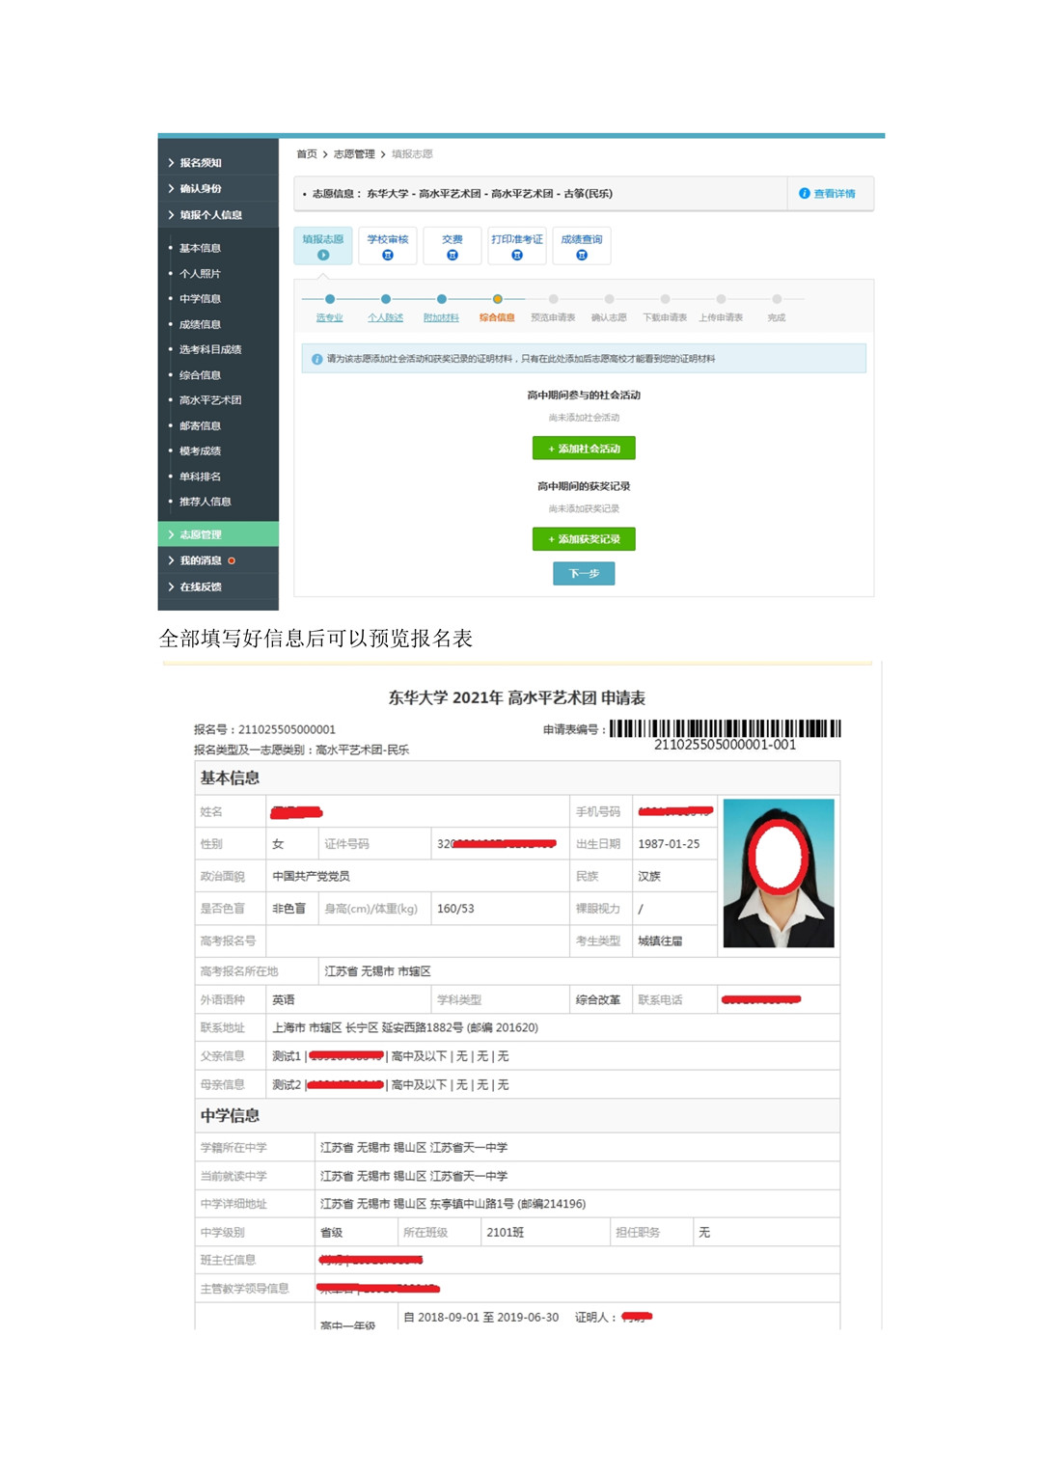Viewport: 1042px width, 1473px height.
Task: Click the 下载申请表 step circle
Action: [666, 299]
